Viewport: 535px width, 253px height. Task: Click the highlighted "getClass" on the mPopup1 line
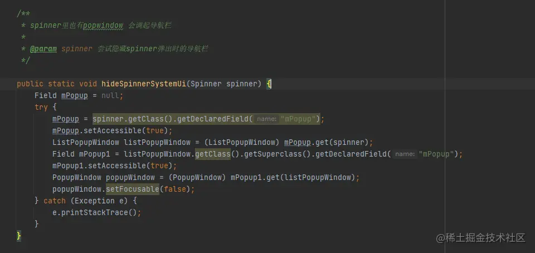point(213,154)
